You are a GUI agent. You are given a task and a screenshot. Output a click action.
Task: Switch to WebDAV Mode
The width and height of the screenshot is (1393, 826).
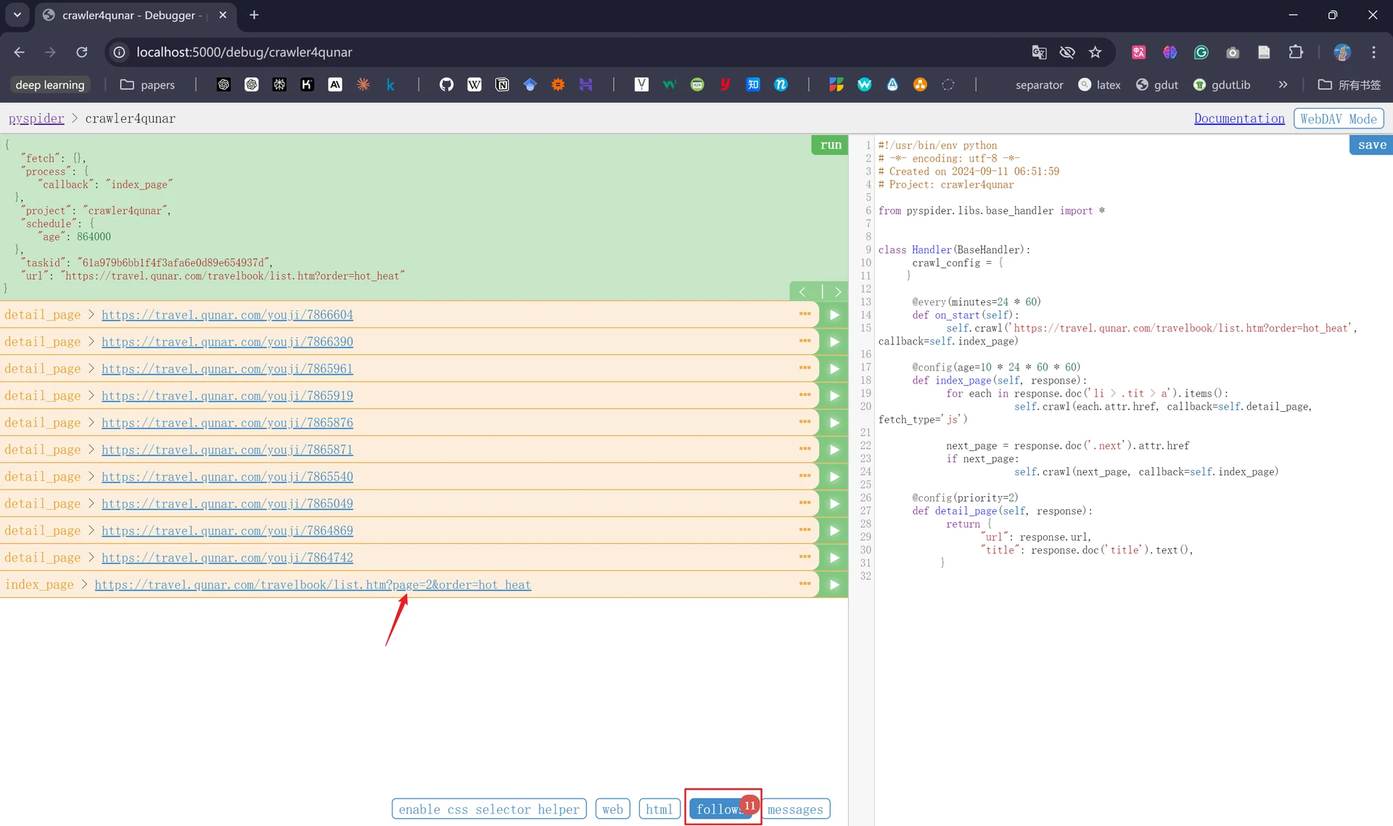click(x=1338, y=118)
